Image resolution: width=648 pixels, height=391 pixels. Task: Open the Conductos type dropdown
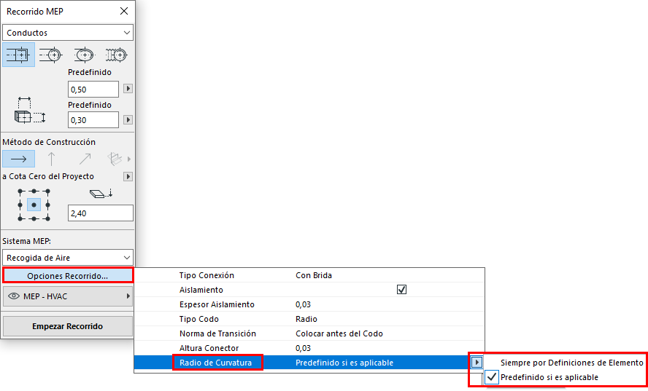68,33
